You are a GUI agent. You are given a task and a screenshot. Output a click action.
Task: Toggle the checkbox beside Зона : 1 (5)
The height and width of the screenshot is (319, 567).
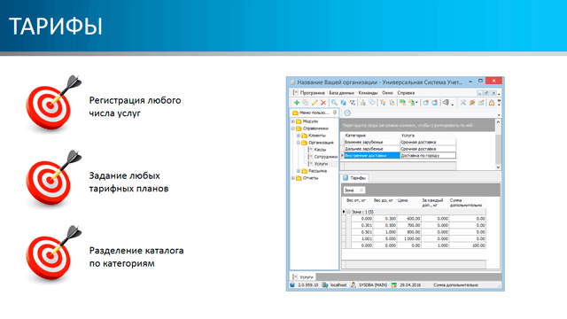pos(349,212)
